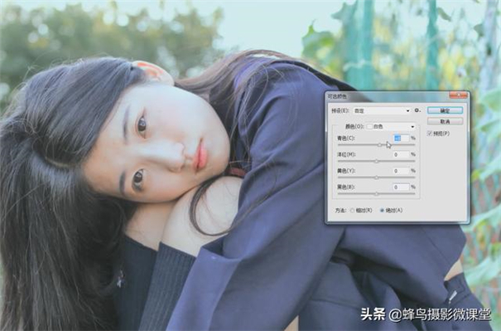The image size is (501, 331).
Task: Open the Preset (预设) dropdown
Action: point(382,111)
